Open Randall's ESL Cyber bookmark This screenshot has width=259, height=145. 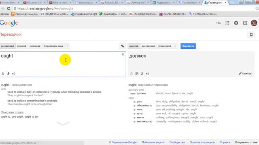pyautogui.click(x=55, y=14)
